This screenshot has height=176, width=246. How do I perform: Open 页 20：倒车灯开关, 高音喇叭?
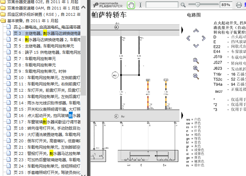(47, 141)
